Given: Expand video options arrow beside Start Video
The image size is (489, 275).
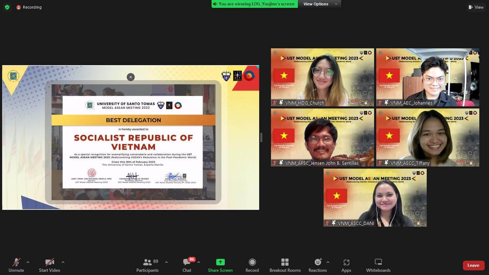Looking at the screenshot, I should click(x=63, y=262).
